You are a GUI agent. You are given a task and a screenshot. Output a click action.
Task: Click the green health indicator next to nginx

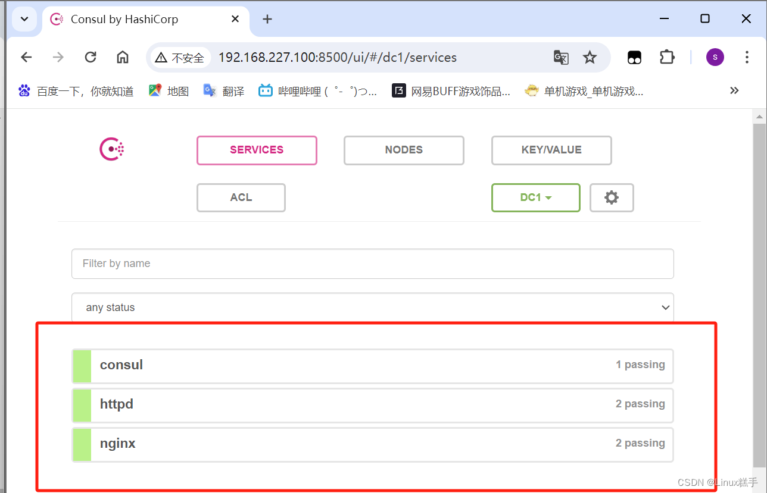[x=82, y=444]
